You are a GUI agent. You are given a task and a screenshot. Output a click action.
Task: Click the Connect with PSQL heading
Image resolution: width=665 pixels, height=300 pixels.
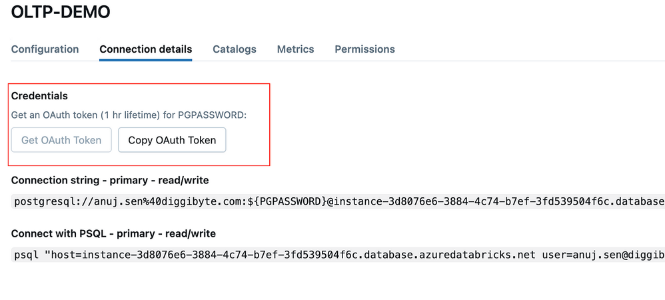113,234
